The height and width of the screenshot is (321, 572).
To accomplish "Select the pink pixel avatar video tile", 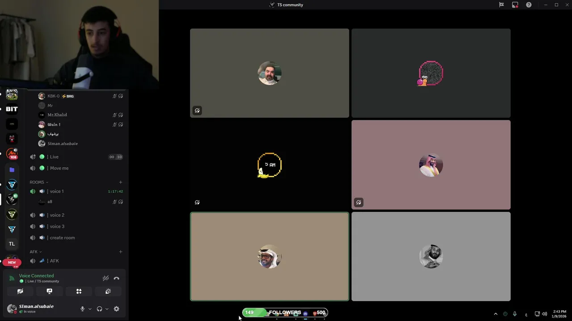I will point(431,73).
